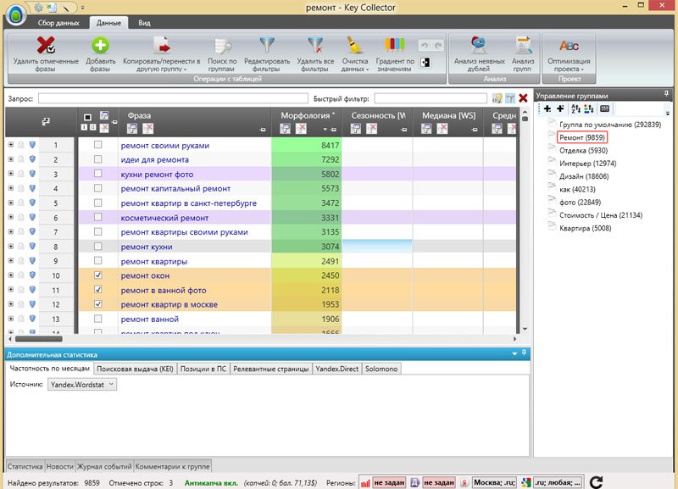Screen dimensions: 678x489
Task: Click the Remove all filters icon
Action: pos(315,46)
